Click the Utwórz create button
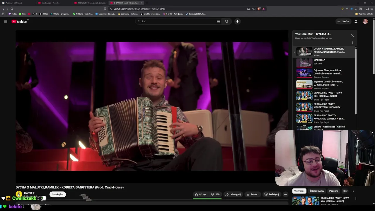The height and width of the screenshot is (211, 375). point(343,21)
